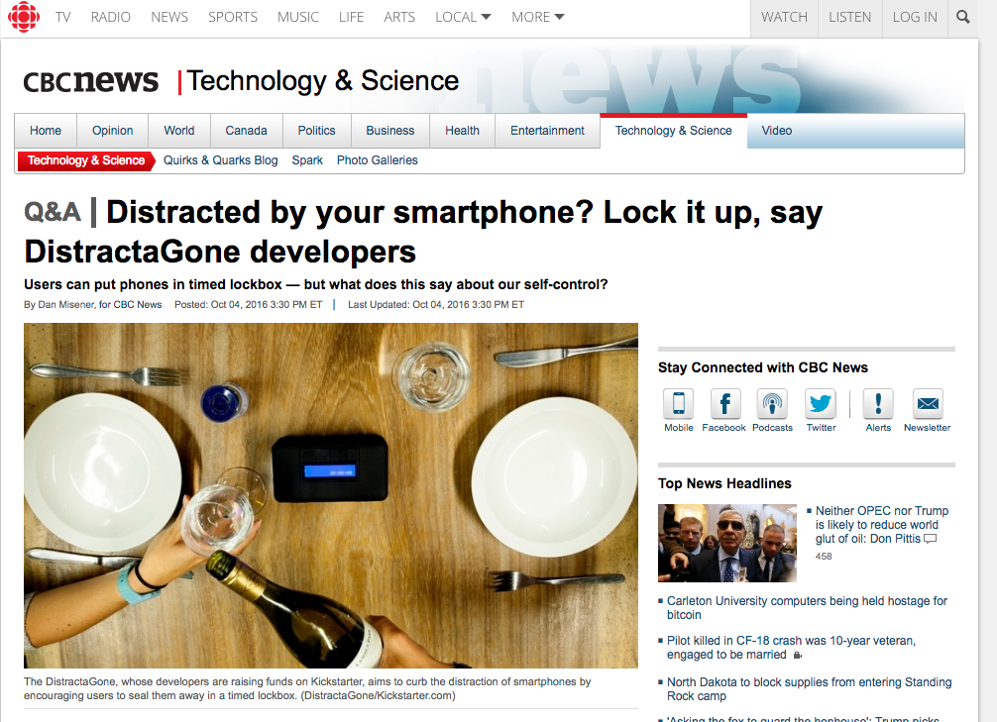
Task: Go to NEWS in top bar
Action: pyautogui.click(x=169, y=17)
